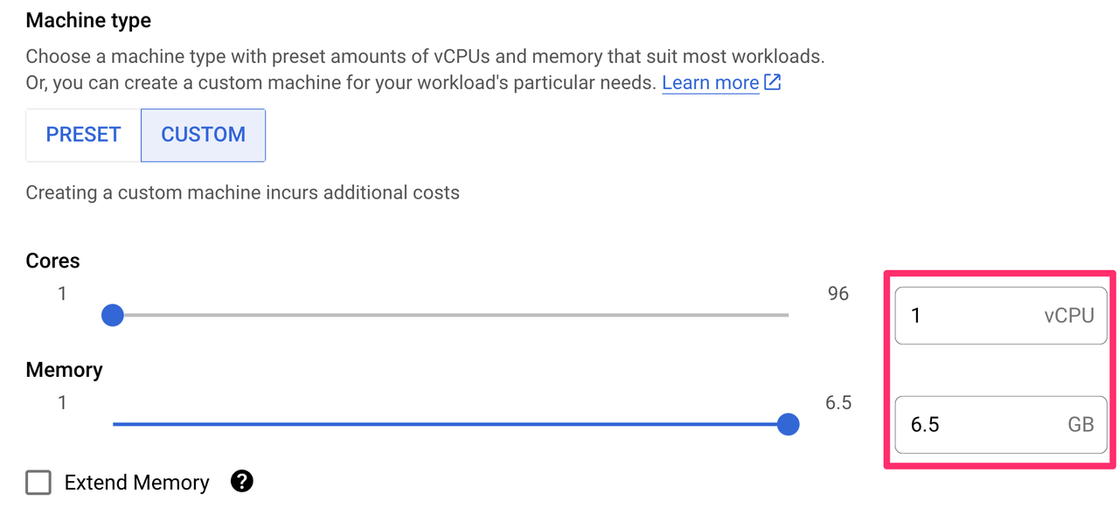The height and width of the screenshot is (515, 1119).
Task: Select the CUSTOM machine type tab
Action: [x=203, y=135]
